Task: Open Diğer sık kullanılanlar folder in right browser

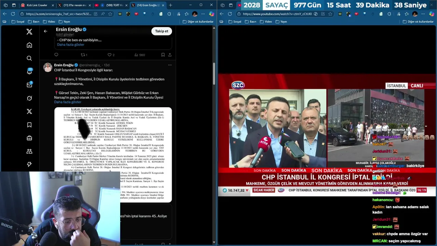Action: click(x=418, y=22)
